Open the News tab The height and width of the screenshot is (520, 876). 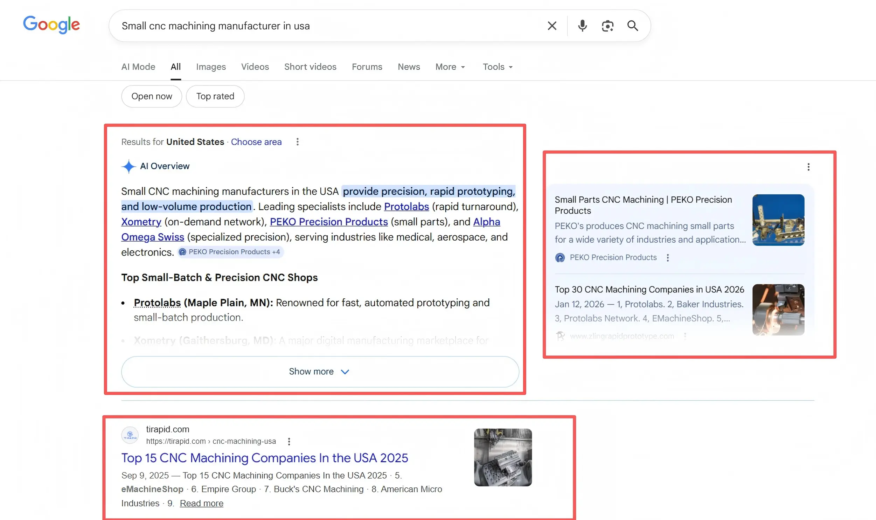coord(409,67)
